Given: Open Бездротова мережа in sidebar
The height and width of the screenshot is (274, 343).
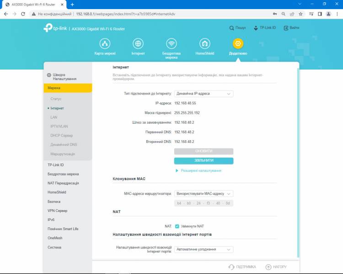Looking at the screenshot, I should pos(63,174).
